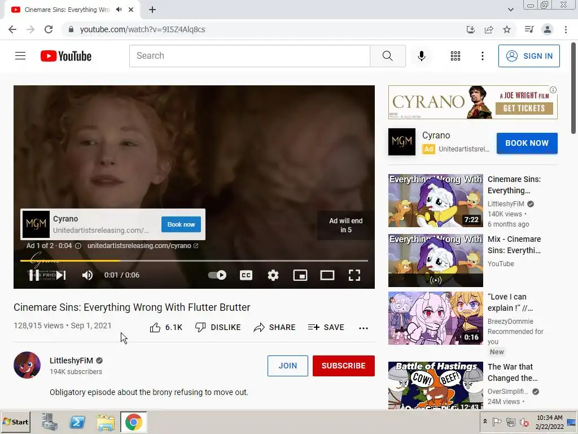Click the DISLIKE thumbs down
This screenshot has height=434, width=578.
[218, 327]
